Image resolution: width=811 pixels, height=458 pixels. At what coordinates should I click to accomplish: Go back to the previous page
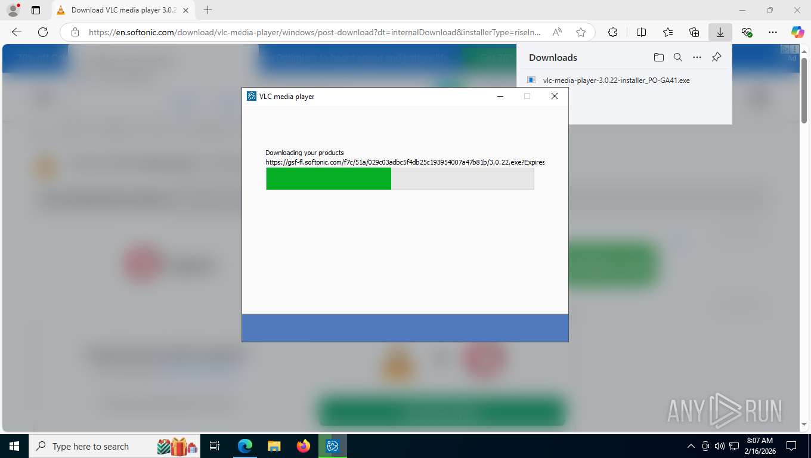17,32
